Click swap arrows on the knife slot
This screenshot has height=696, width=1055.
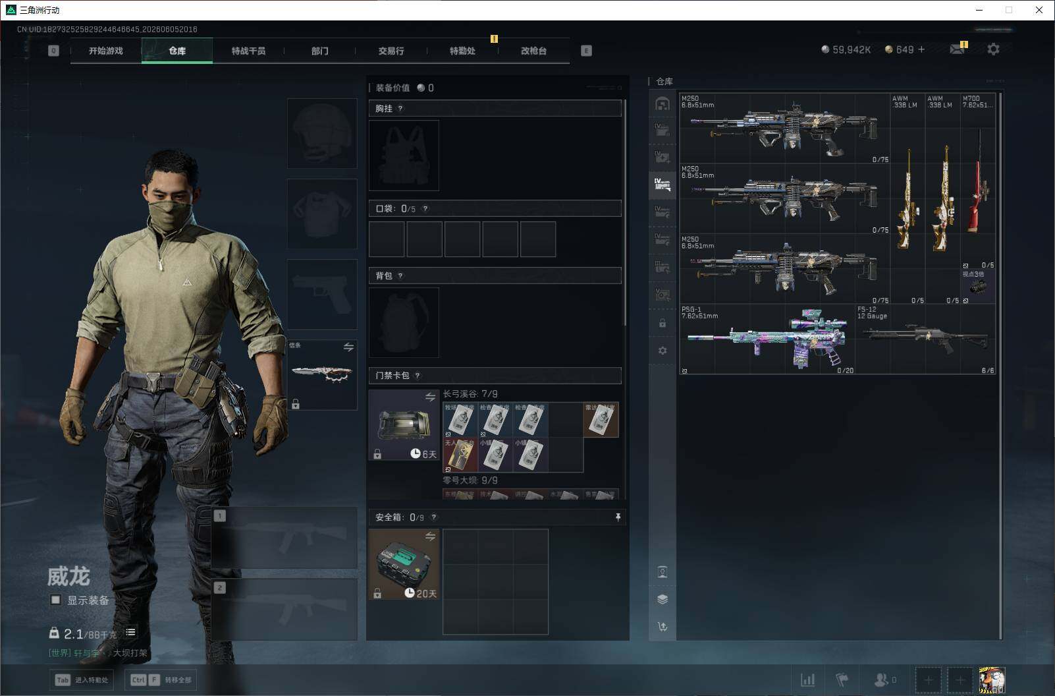(x=348, y=347)
